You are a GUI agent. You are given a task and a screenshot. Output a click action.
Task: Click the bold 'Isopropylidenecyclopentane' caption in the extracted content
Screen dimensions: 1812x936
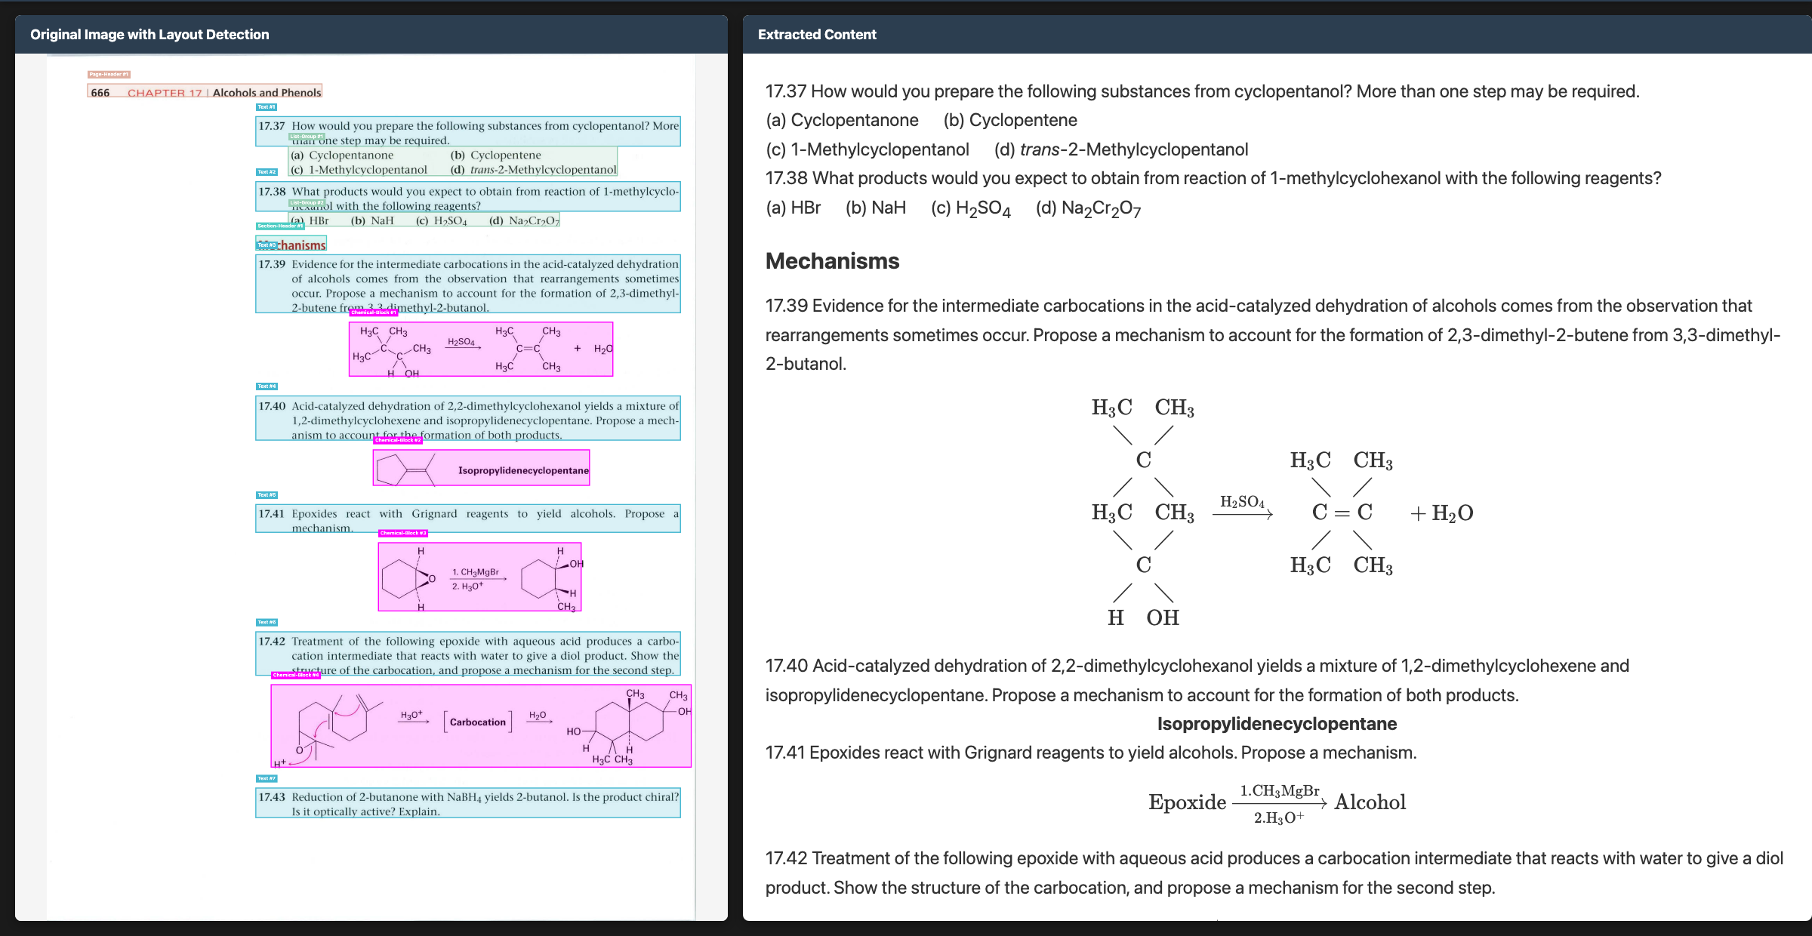point(1277,724)
